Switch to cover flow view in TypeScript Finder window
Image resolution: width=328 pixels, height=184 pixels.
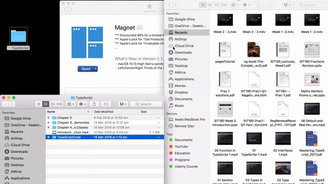[59, 104]
